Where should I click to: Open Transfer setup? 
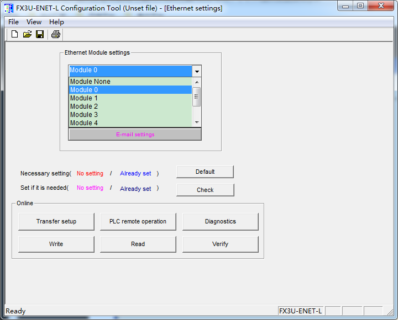tap(56, 221)
